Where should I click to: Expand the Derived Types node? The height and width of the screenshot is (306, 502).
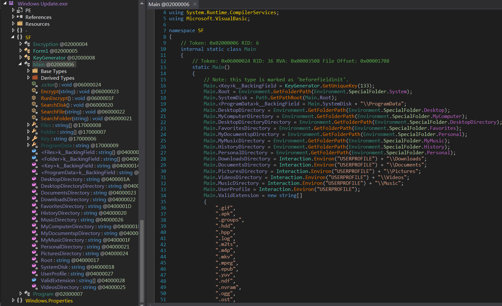(x=28, y=77)
